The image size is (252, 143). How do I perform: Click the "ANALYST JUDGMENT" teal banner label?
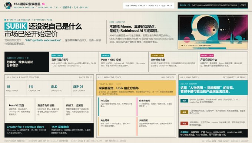pyautogui.click(x=189, y=84)
